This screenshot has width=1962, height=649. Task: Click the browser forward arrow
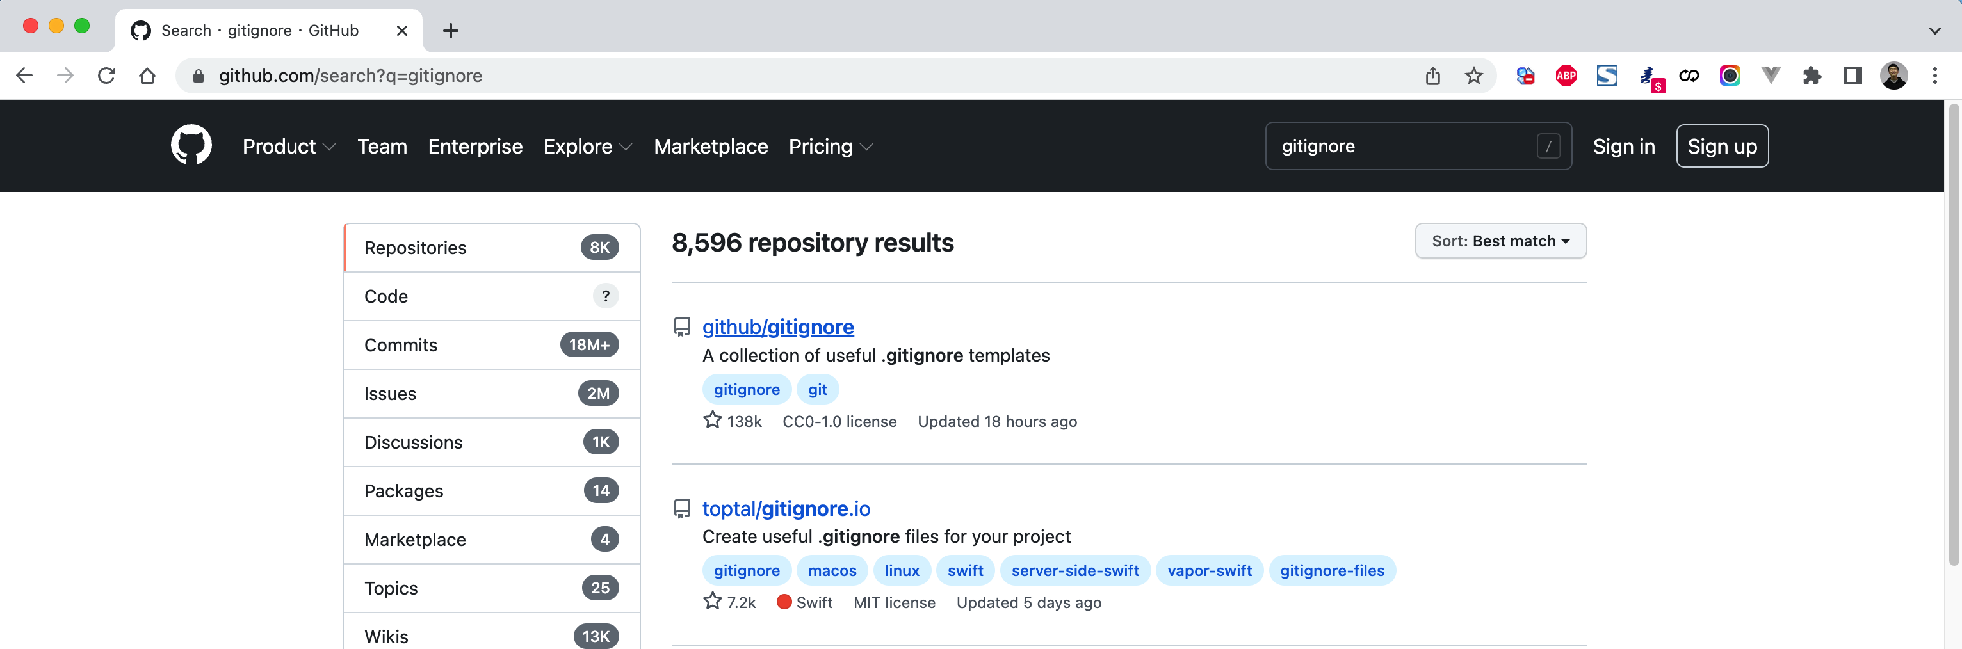(x=65, y=76)
